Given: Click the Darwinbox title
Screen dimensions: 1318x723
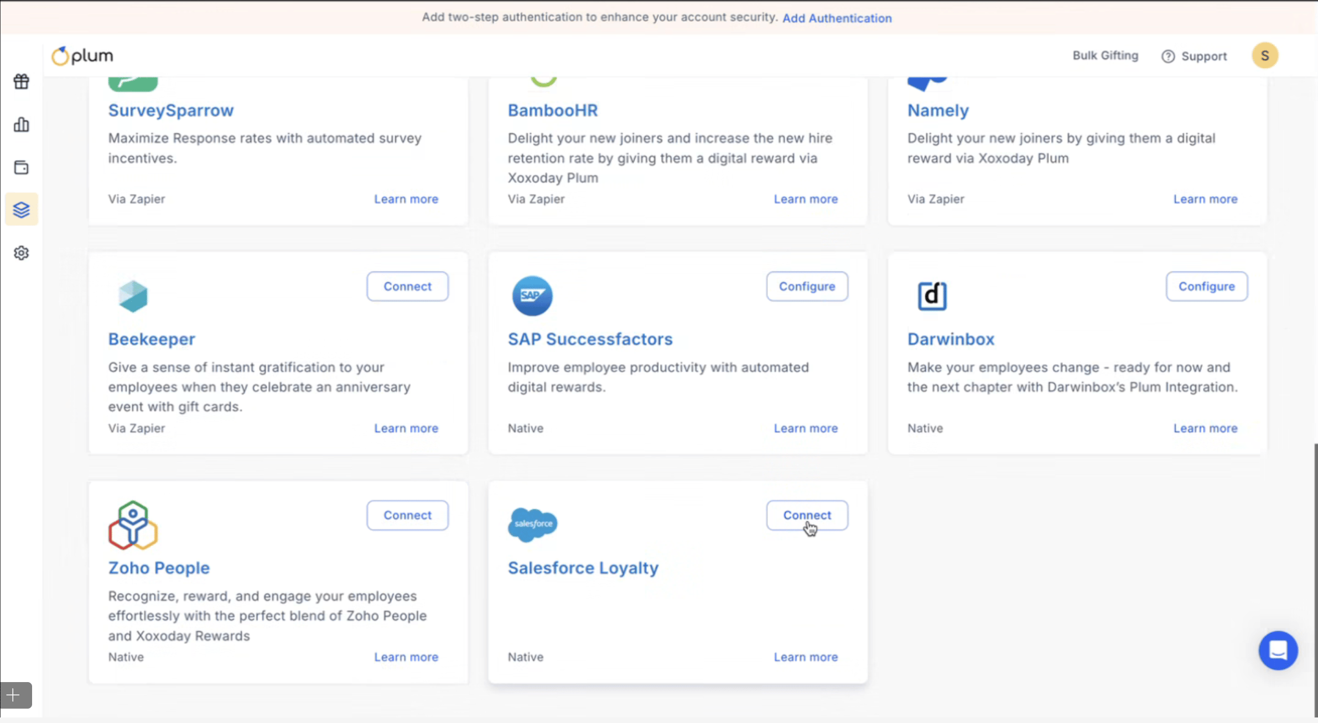Looking at the screenshot, I should pyautogui.click(x=951, y=339).
